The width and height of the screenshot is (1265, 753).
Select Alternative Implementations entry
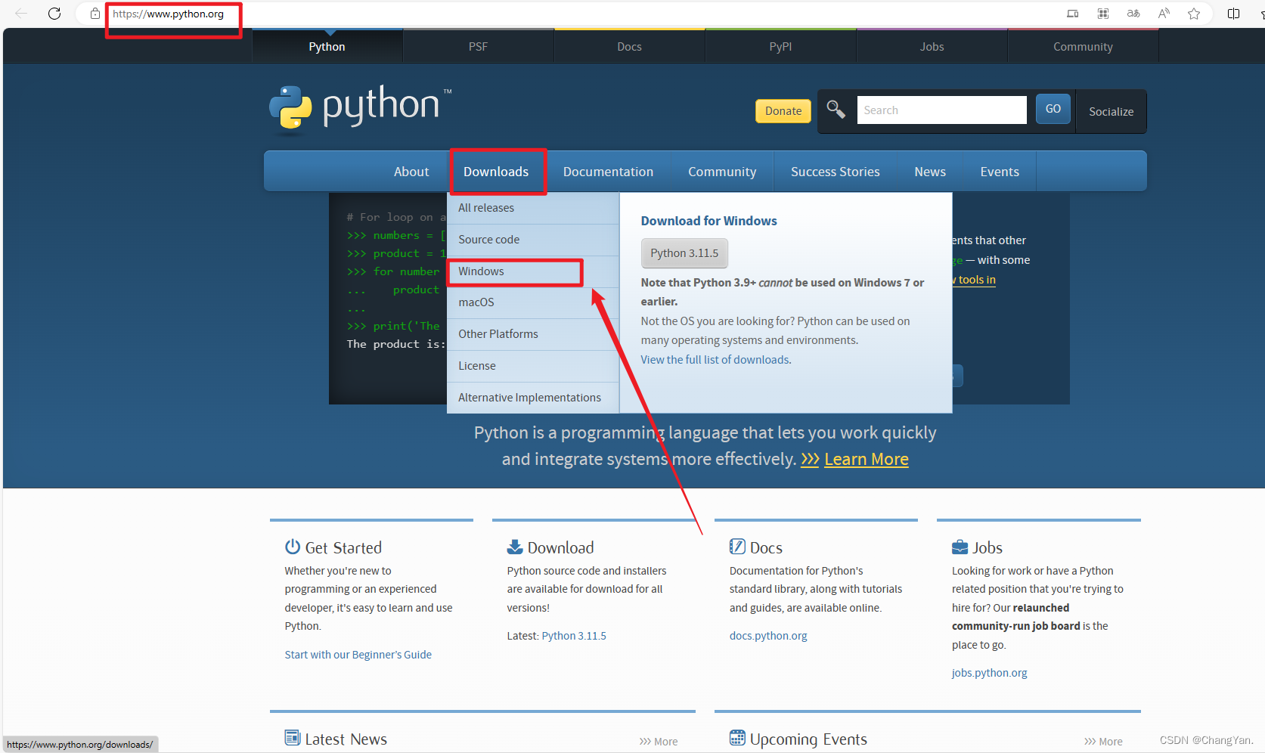(x=533, y=398)
